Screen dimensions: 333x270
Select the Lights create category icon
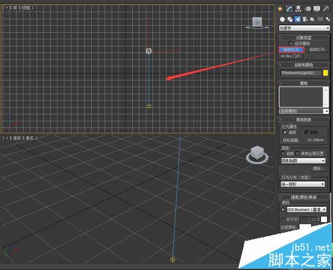tap(298, 19)
